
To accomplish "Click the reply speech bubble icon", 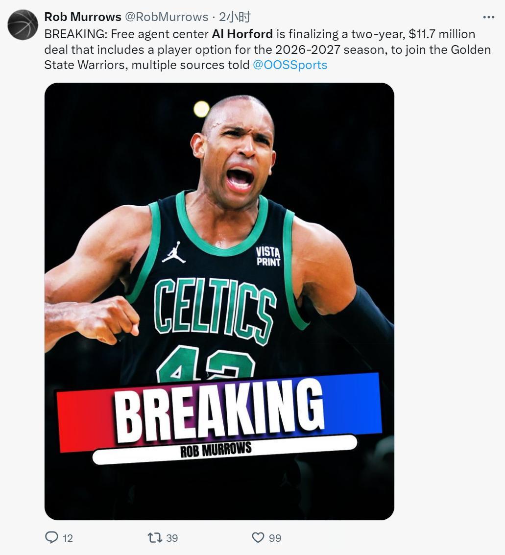I will click(x=51, y=537).
